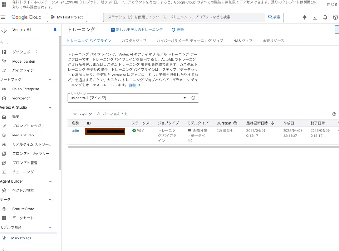
Task: Open the Gemini sparkle icon in top bar
Action: (x=304, y=17)
